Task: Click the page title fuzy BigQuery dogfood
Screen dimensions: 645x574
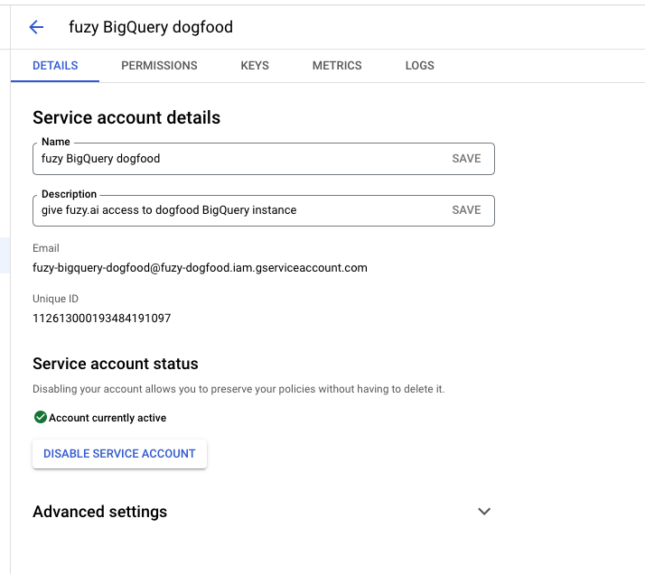Action: [151, 27]
